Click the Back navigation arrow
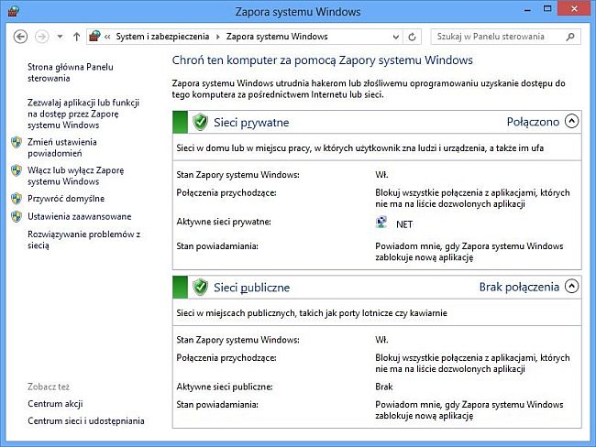The width and height of the screenshot is (596, 447). [x=20, y=37]
